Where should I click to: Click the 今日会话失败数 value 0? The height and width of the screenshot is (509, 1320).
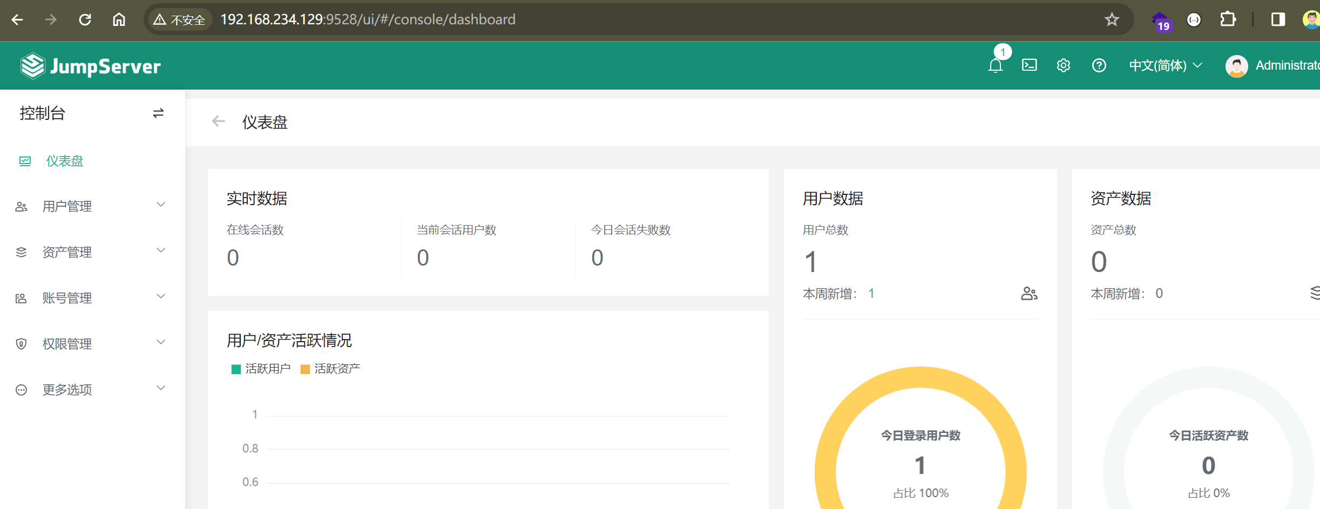coord(597,257)
